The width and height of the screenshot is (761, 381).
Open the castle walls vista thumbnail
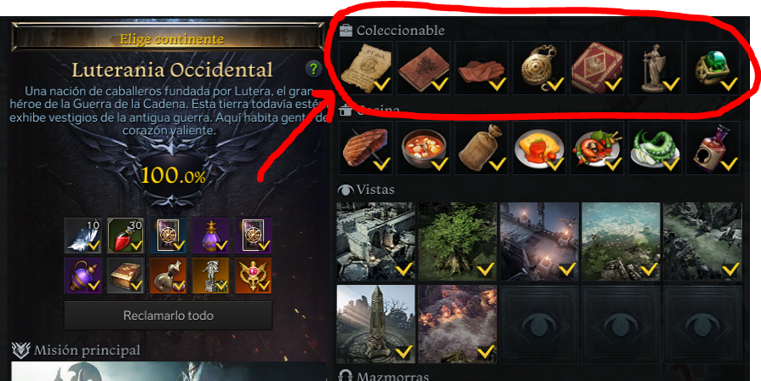coord(375,242)
